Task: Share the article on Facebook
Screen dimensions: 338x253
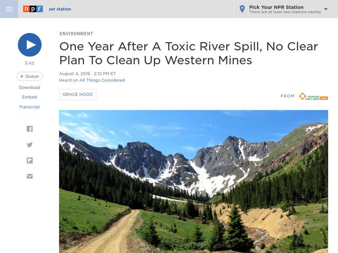Action: coord(30,129)
